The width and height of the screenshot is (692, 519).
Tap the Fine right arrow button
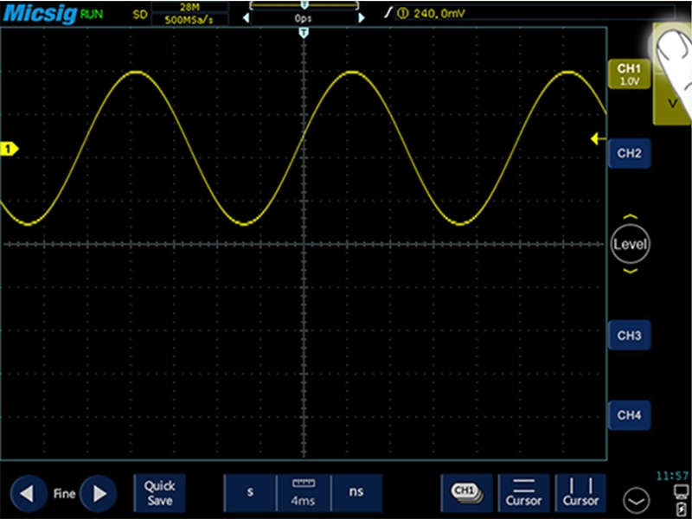pos(100,494)
